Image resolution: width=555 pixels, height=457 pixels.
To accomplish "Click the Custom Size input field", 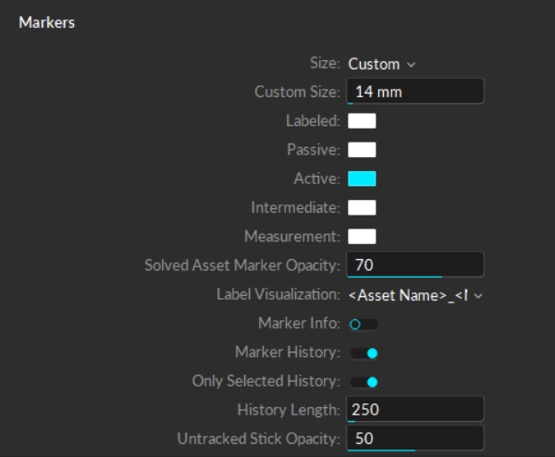I will (x=414, y=92).
